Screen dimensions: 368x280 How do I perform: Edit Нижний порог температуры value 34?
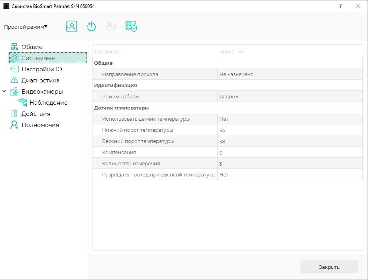click(x=290, y=130)
